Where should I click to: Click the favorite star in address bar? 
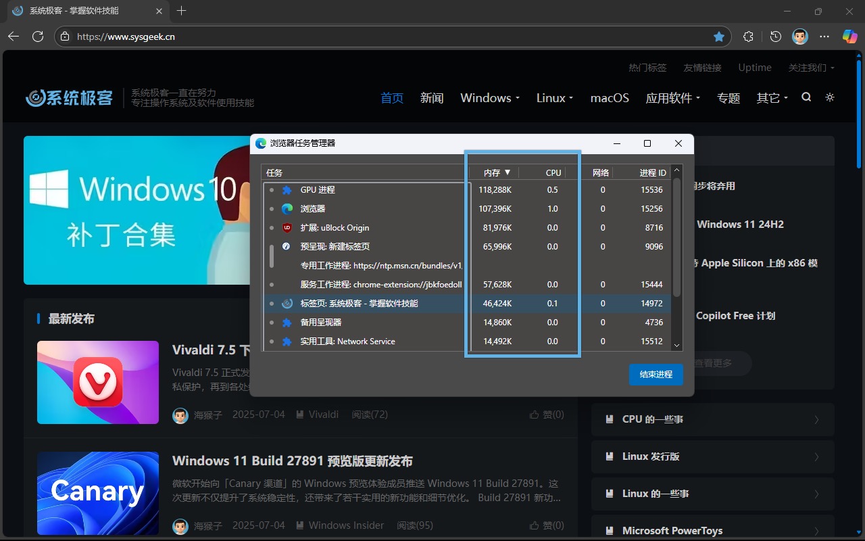tap(719, 37)
